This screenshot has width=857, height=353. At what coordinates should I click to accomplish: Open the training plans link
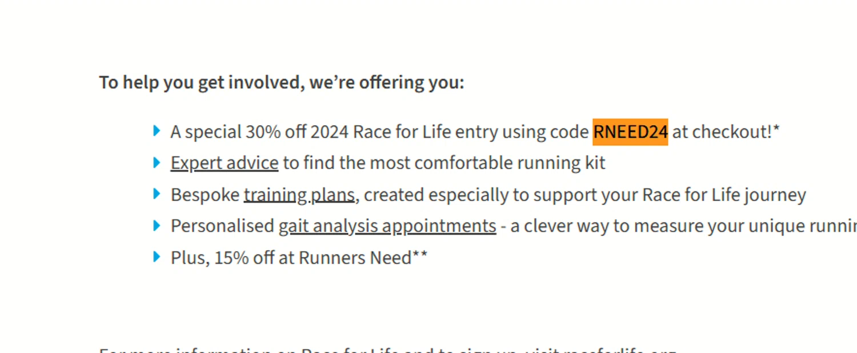pyautogui.click(x=299, y=195)
